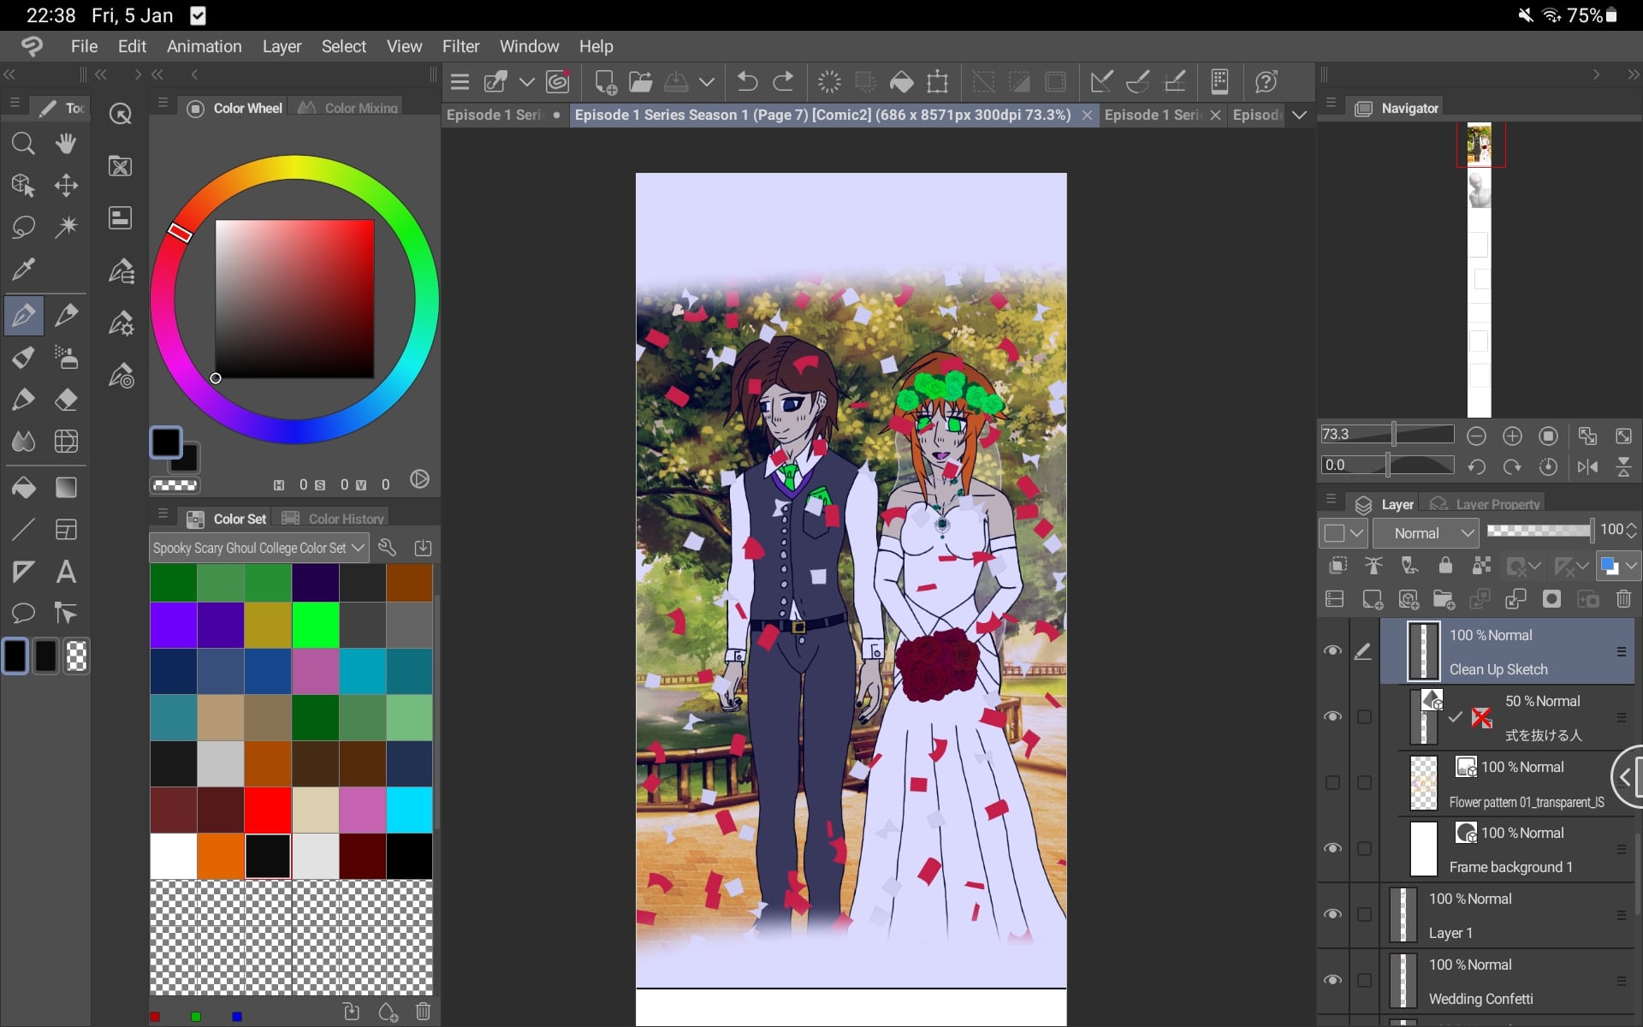The width and height of the screenshot is (1643, 1027).
Task: Hide the Clean Up Sketch layer
Action: pos(1332,651)
